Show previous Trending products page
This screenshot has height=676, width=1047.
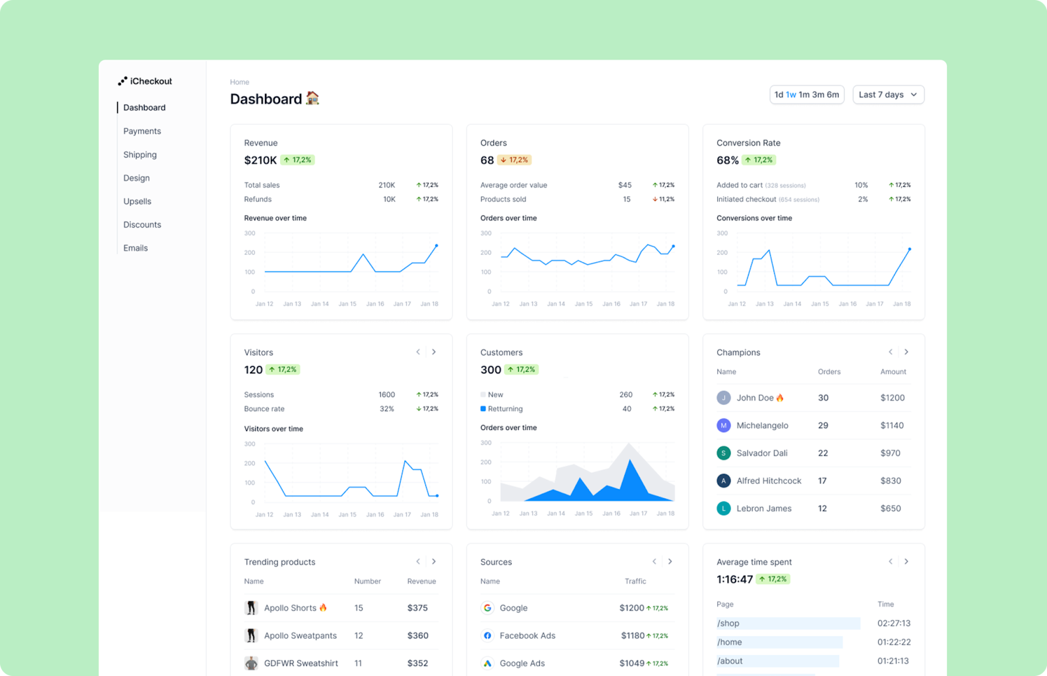point(418,562)
